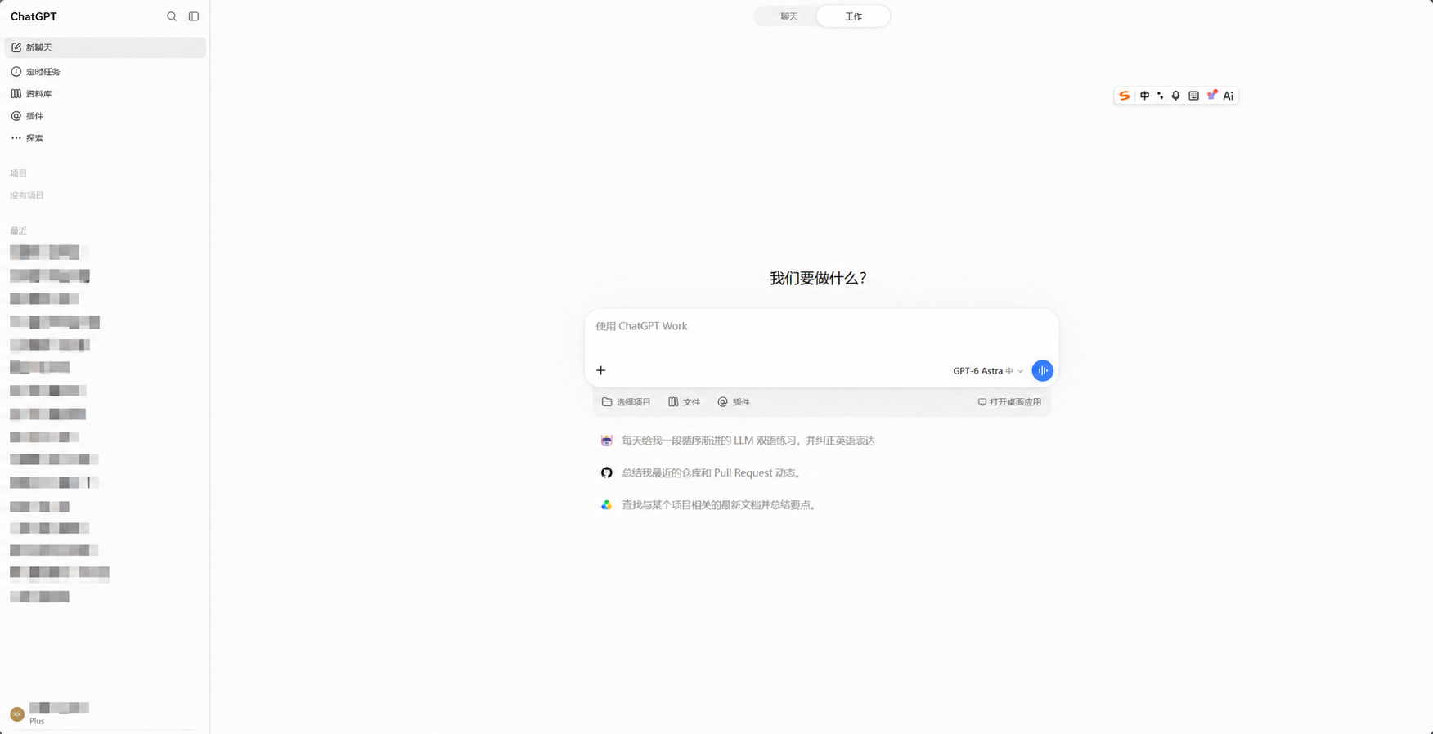The image size is (1433, 734).
Task: Open 定时任务 scheduled tasks
Action: 106,72
